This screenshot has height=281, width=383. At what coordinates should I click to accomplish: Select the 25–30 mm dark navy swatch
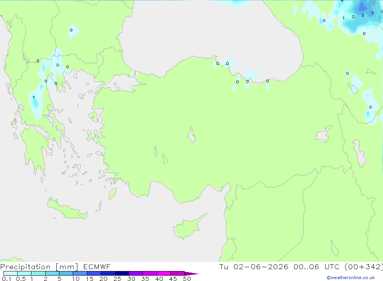122,273
